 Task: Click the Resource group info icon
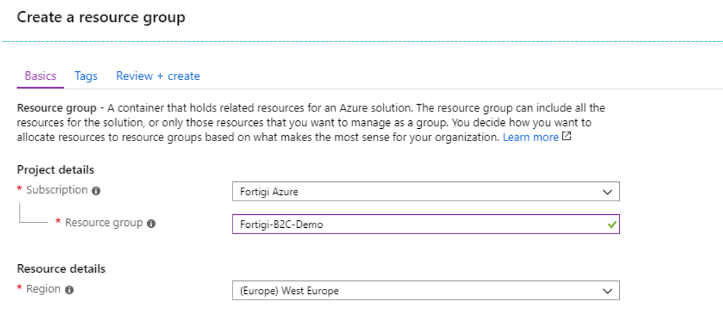[x=151, y=223]
